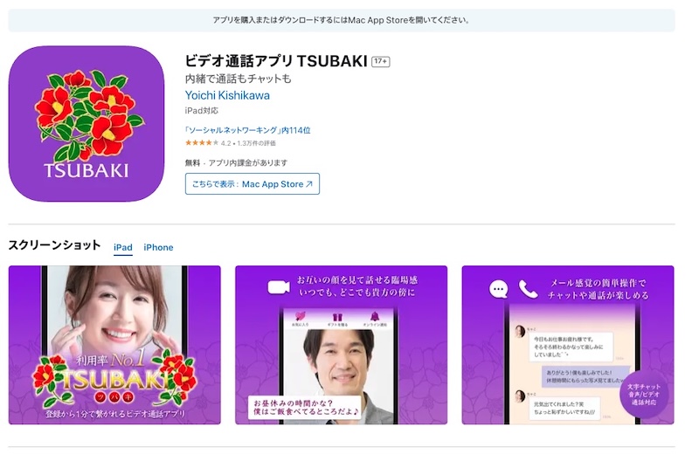Click the video camera icon in second screenshot
Screen dimensions: 699x454
tap(278, 285)
